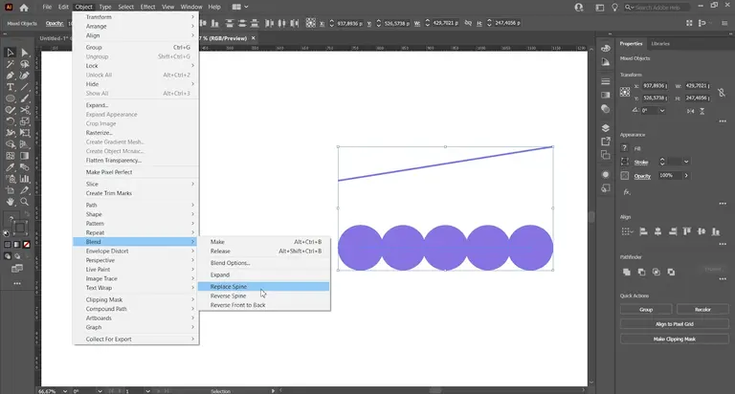Screen dimensions: 735x394
Task: Open the Effect menu
Action: [x=147, y=7]
